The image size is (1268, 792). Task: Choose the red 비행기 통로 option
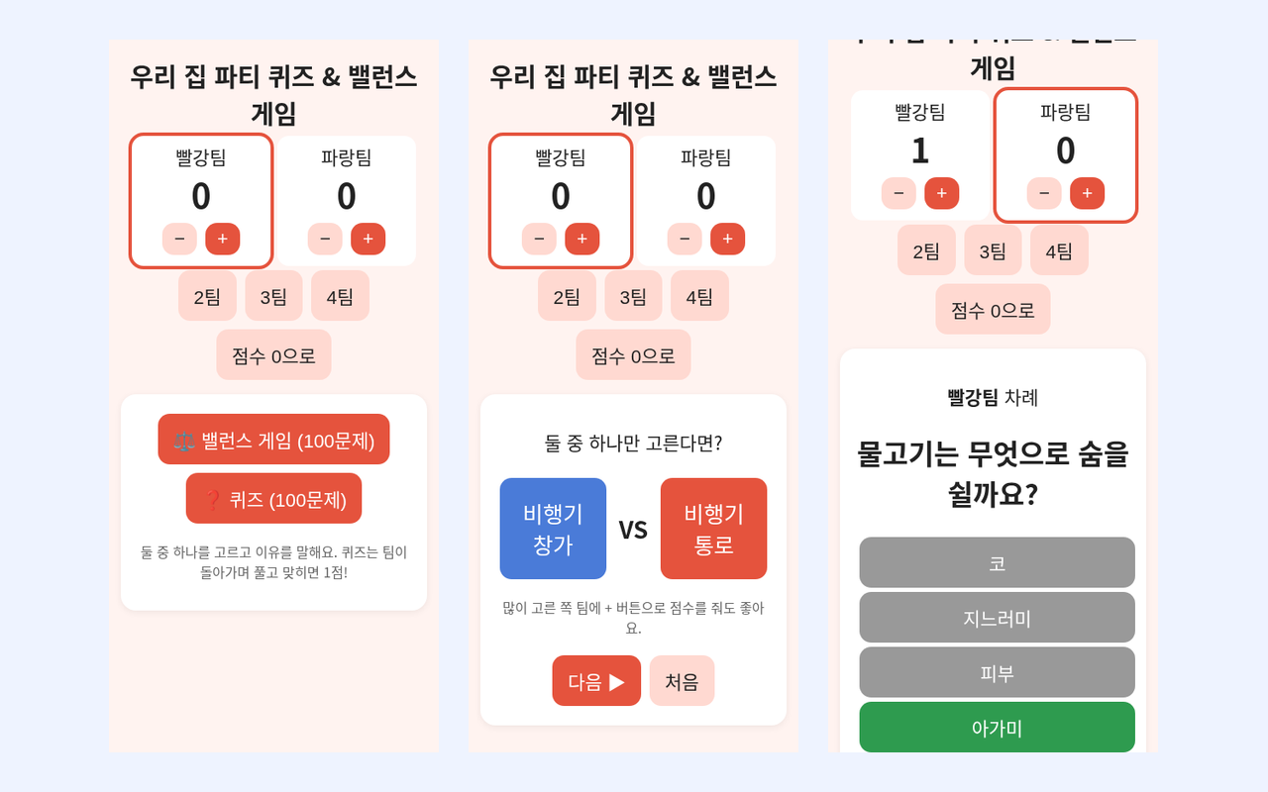tap(713, 529)
